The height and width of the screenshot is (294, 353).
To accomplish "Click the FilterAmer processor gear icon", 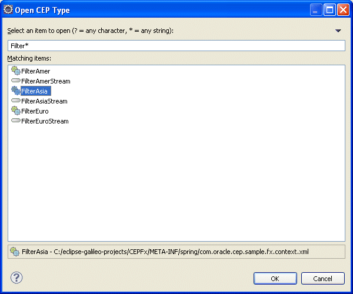I will coord(16,71).
